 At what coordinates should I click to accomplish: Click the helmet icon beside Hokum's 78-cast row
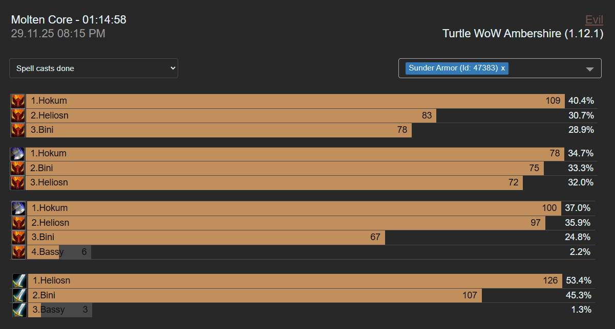click(18, 154)
